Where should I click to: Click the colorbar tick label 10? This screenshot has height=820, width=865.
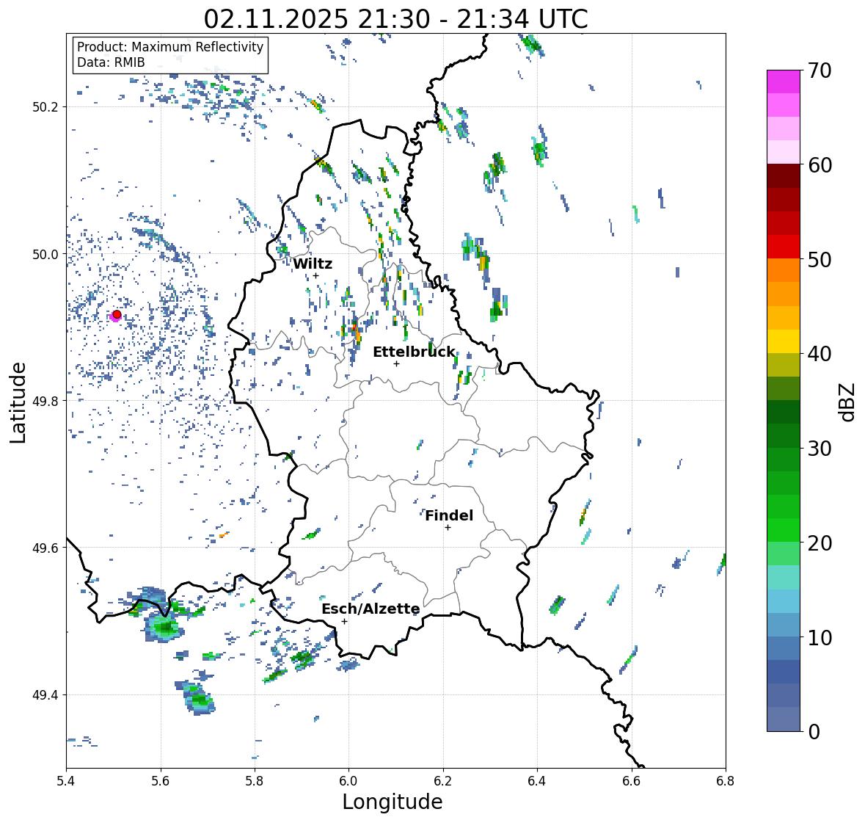point(820,637)
